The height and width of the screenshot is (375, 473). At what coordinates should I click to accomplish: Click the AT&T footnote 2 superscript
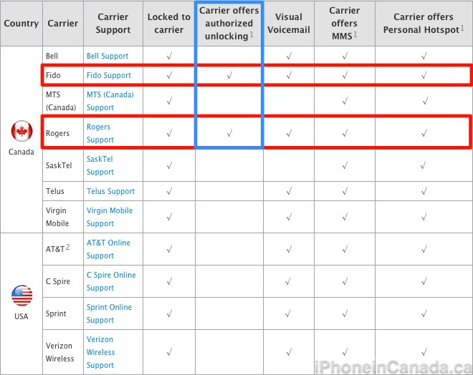click(68, 247)
